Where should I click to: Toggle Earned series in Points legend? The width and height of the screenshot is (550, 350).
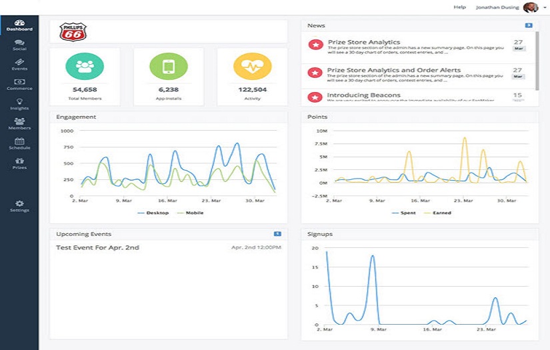[x=438, y=213]
